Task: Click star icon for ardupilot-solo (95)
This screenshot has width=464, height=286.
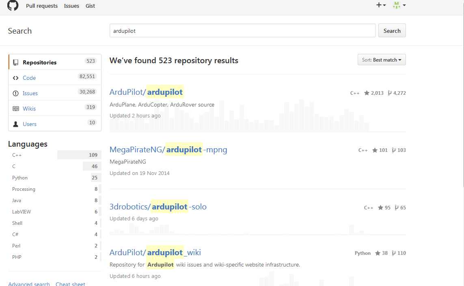Action: (380, 207)
